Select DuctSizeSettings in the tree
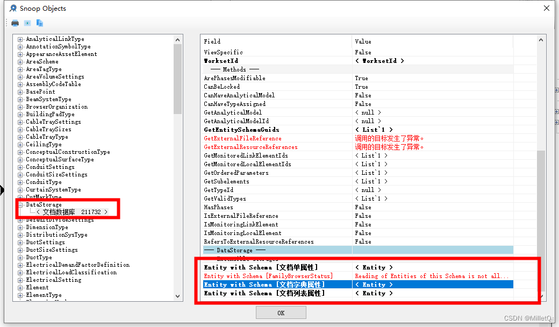This screenshot has width=559, height=327. pyautogui.click(x=52, y=250)
